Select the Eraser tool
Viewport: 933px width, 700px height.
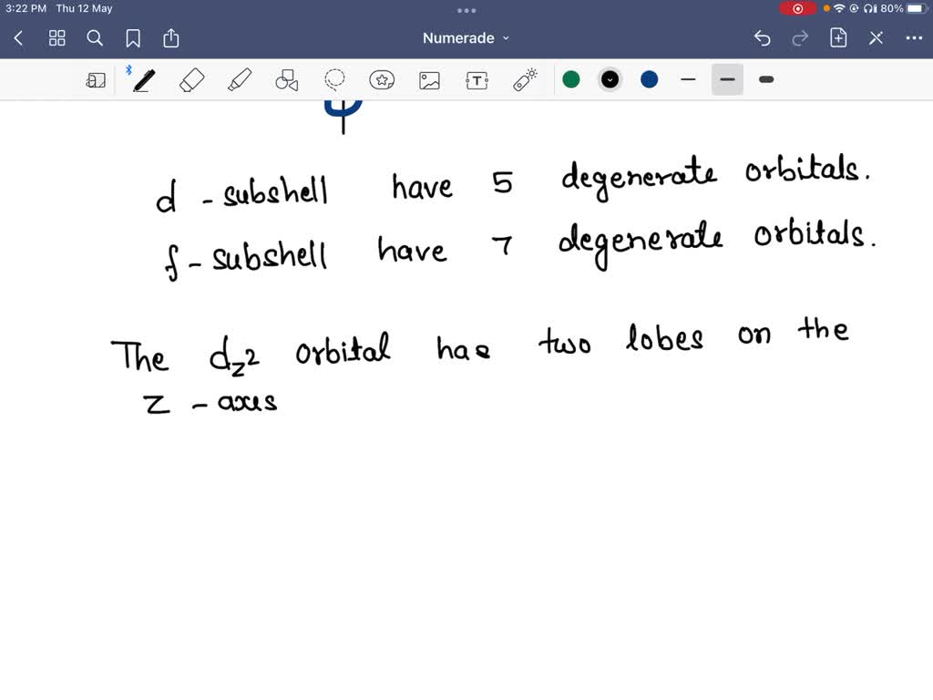(x=191, y=79)
